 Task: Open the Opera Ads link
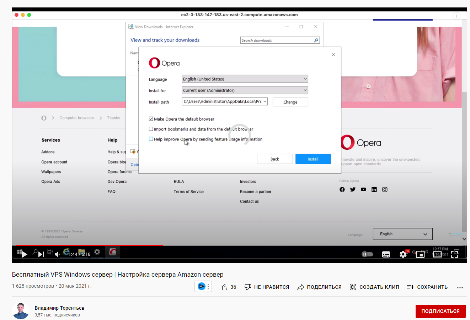[51, 182]
